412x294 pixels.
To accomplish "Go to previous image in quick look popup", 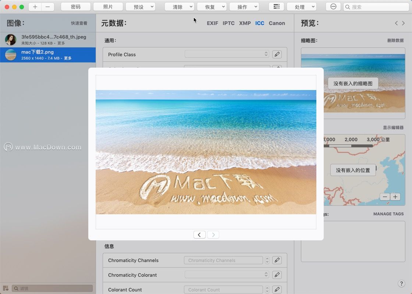I will tap(199, 235).
